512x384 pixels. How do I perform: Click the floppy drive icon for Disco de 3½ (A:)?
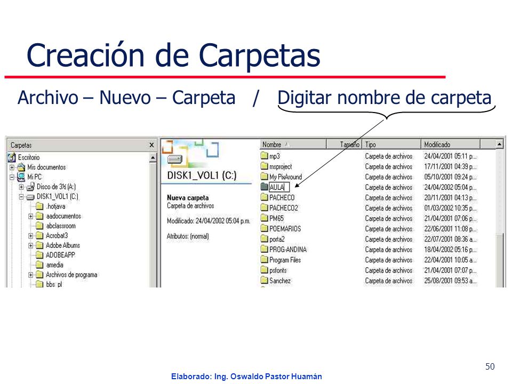coord(30,187)
